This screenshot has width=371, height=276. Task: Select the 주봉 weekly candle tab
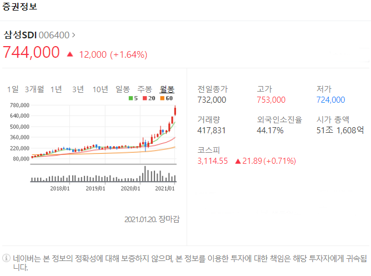(144, 89)
